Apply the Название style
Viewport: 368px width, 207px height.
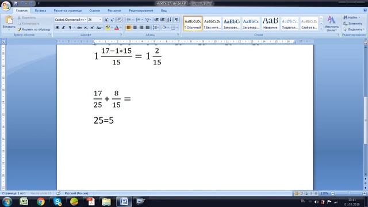(270, 24)
